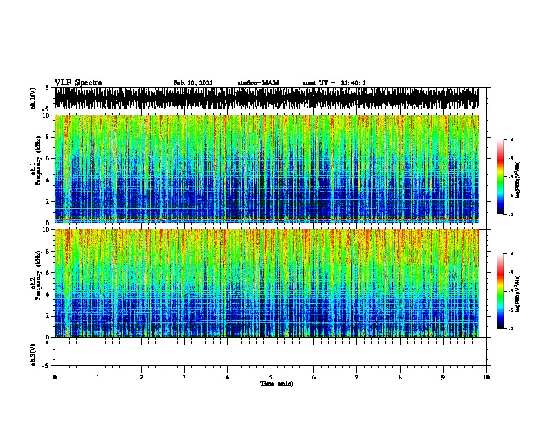Viewport: 548px width, 423px height.
Task: Click the 'ch.2 Frequency (kHz)' axis label
Action: point(36,275)
